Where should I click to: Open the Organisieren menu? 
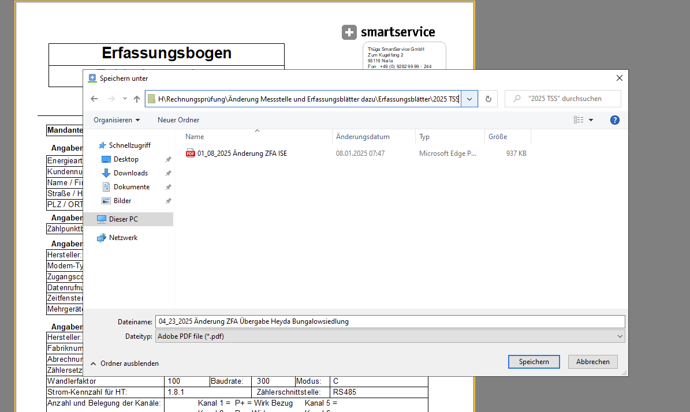117,120
